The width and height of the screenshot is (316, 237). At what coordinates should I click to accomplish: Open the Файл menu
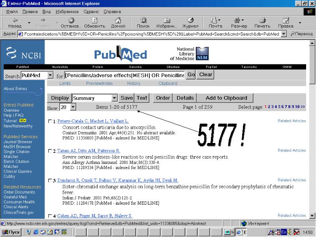click(x=12, y=11)
